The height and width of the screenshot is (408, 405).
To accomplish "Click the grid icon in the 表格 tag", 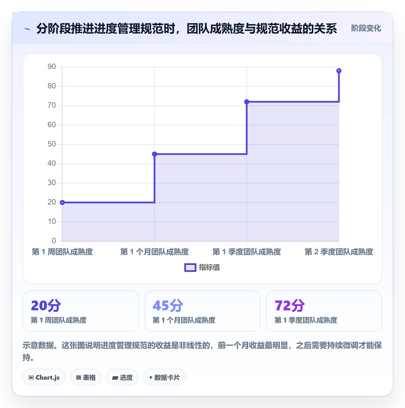I will (x=78, y=377).
